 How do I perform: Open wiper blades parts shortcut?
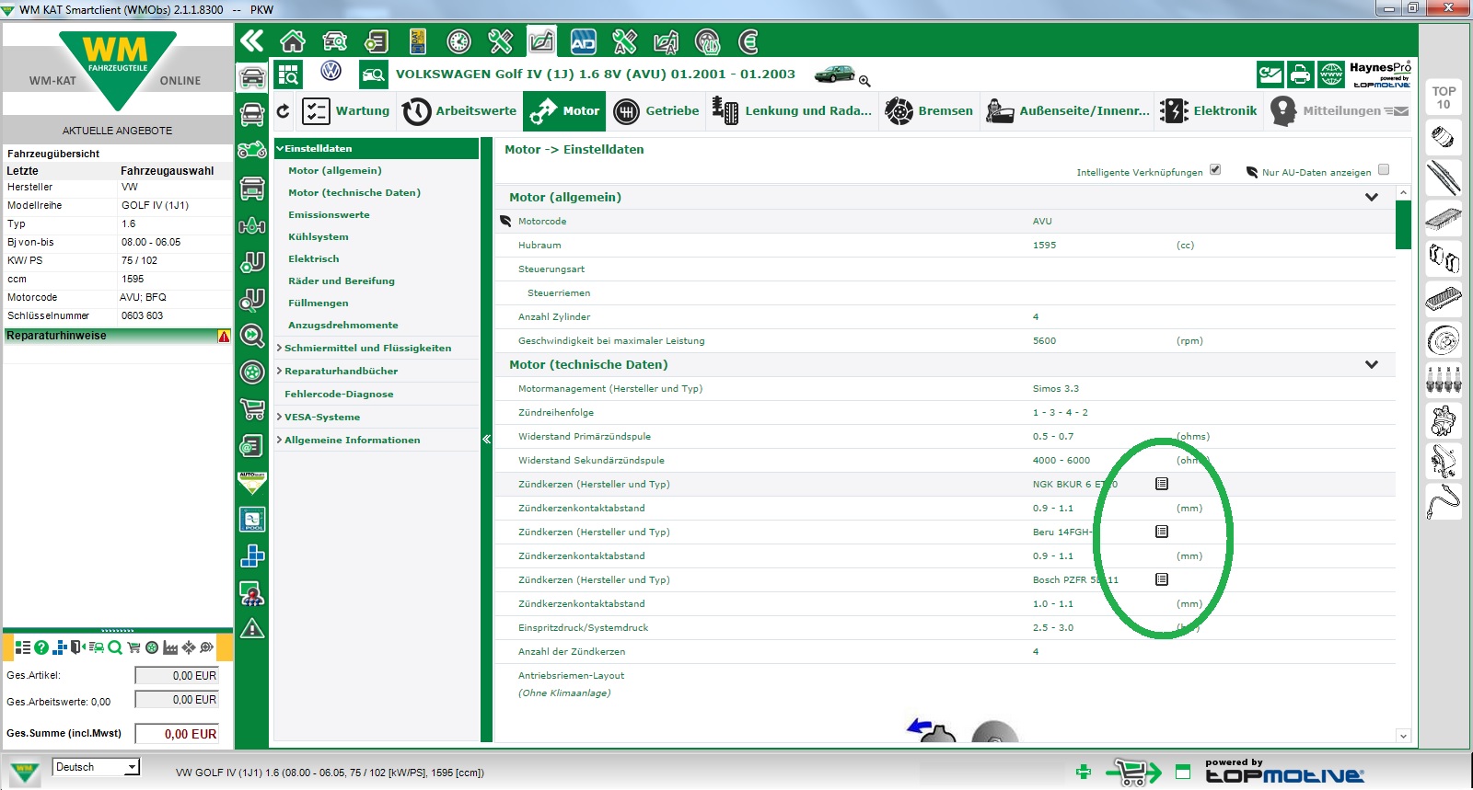1444,177
